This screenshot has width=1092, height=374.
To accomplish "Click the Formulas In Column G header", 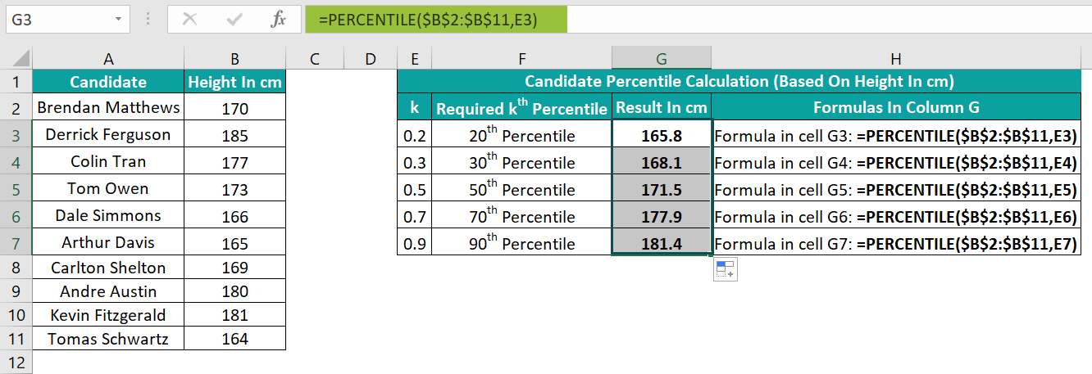I will (896, 108).
